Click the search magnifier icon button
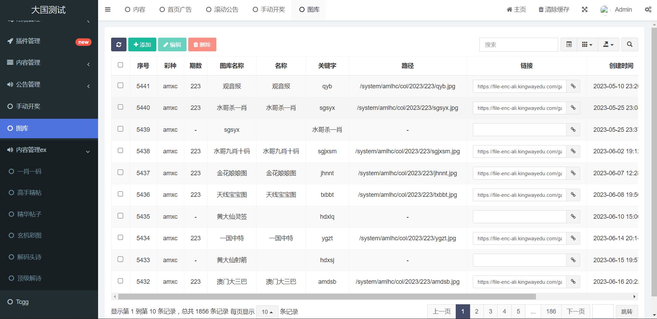657x319 pixels. [630, 44]
